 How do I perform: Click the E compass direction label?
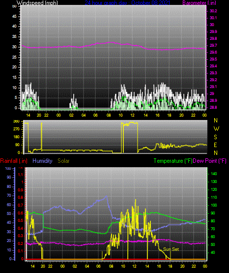(x=215, y=145)
